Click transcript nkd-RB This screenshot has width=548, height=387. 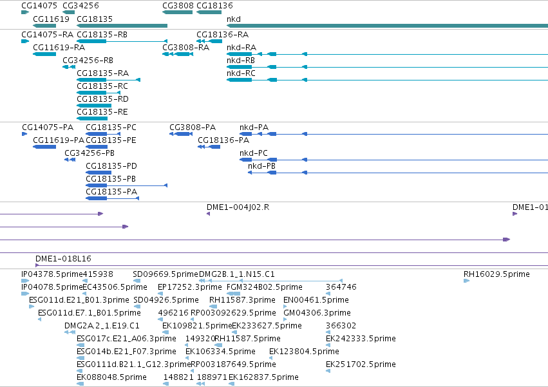pos(387,67)
